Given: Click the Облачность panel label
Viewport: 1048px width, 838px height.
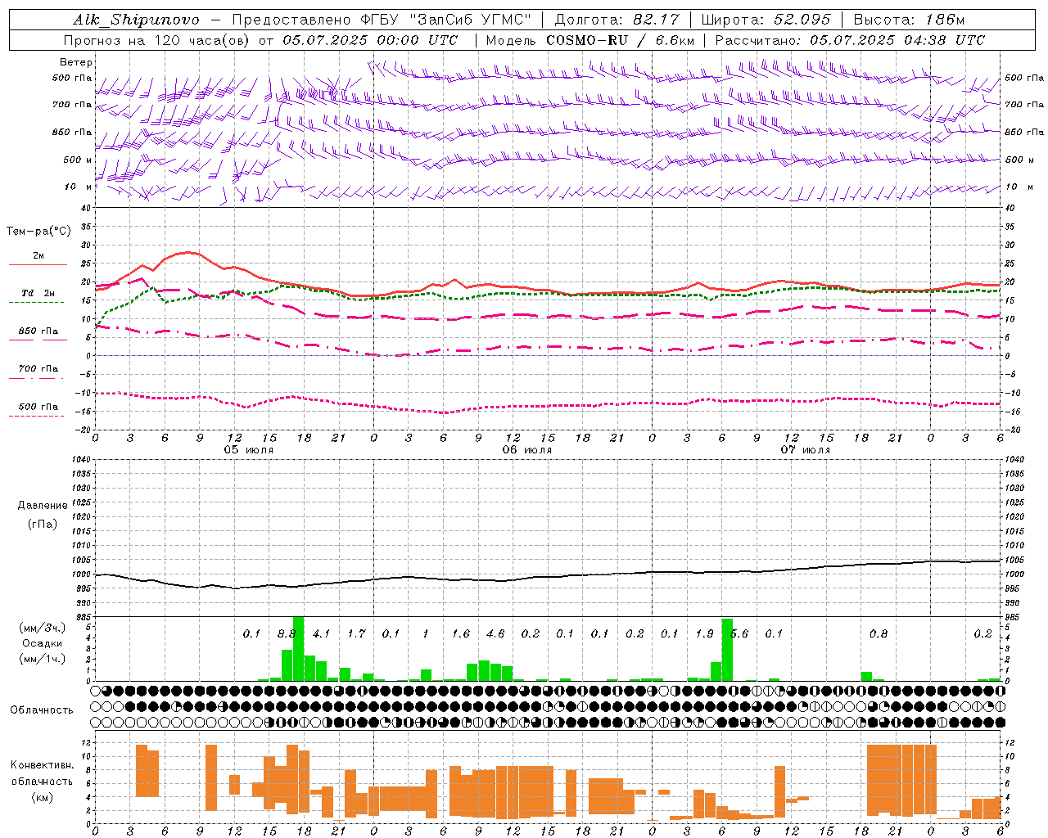Looking at the screenshot, I should [42, 710].
